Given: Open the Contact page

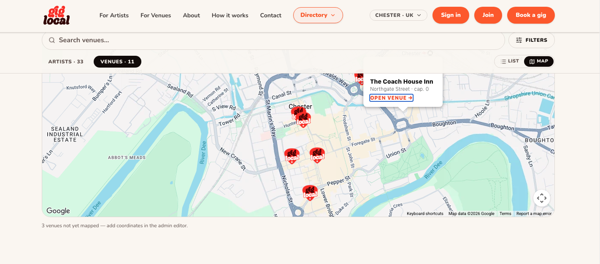Looking at the screenshot, I should click(x=271, y=15).
